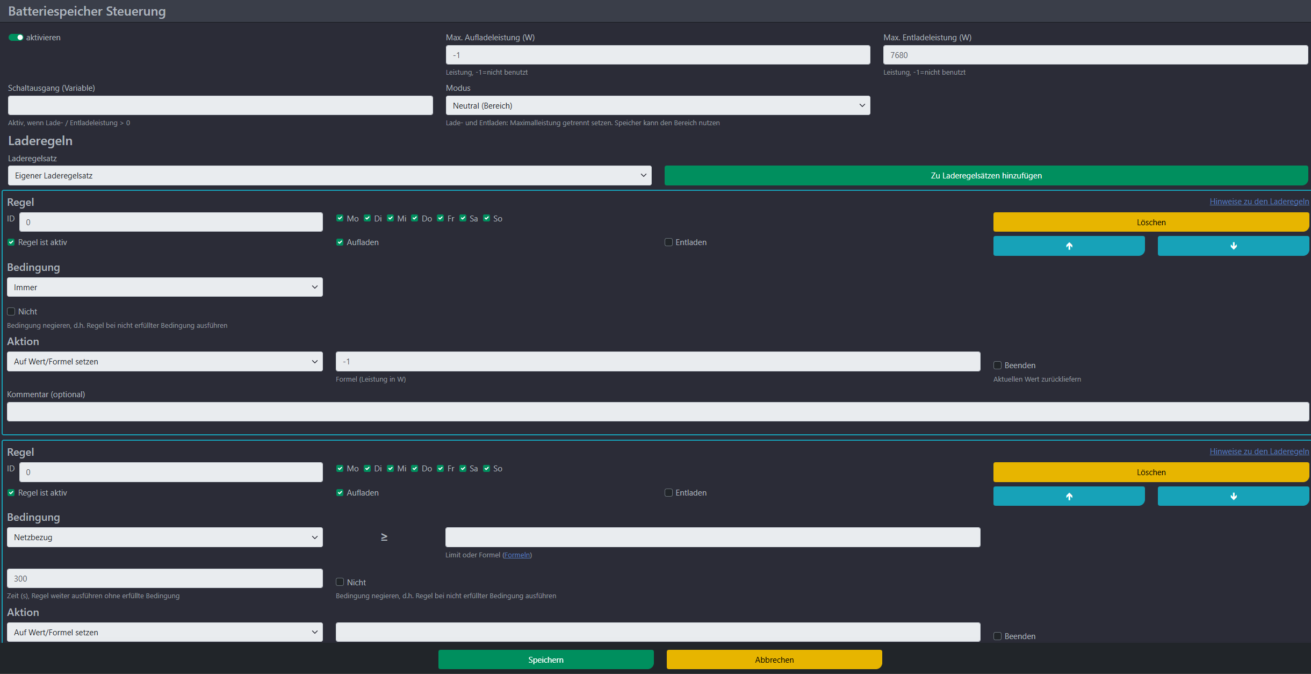
Task: Move second rule up with arrow button
Action: click(1069, 496)
